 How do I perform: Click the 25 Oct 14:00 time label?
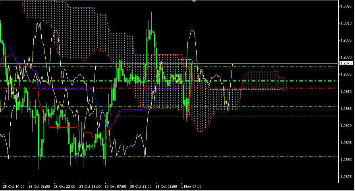pos(14,187)
